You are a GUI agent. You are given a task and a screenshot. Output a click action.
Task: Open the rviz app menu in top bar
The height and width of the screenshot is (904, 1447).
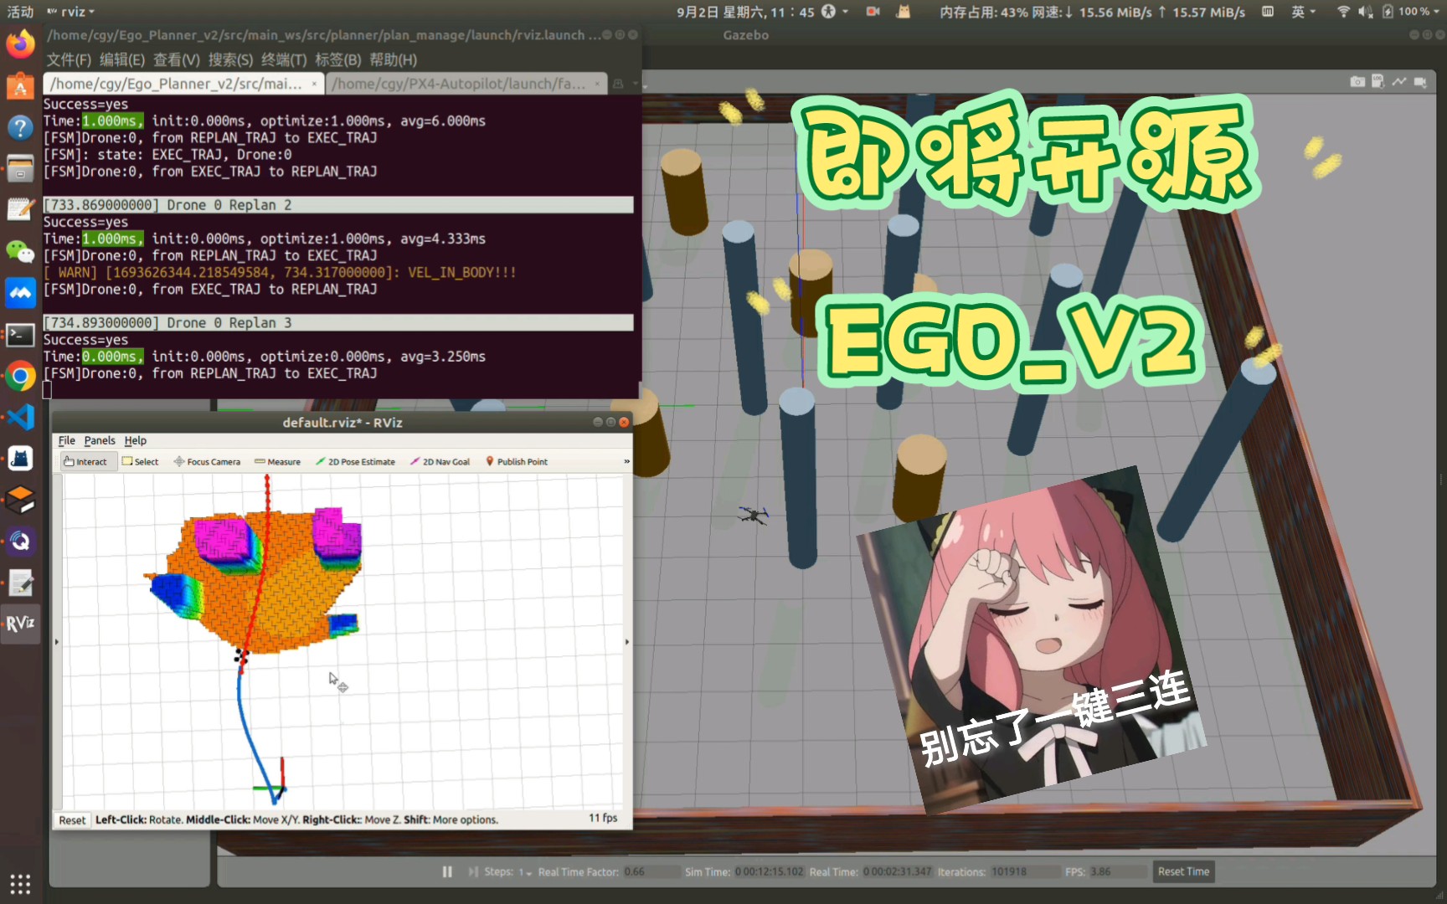coord(71,12)
